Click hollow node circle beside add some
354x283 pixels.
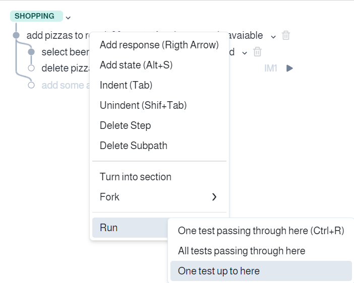pyautogui.click(x=31, y=85)
